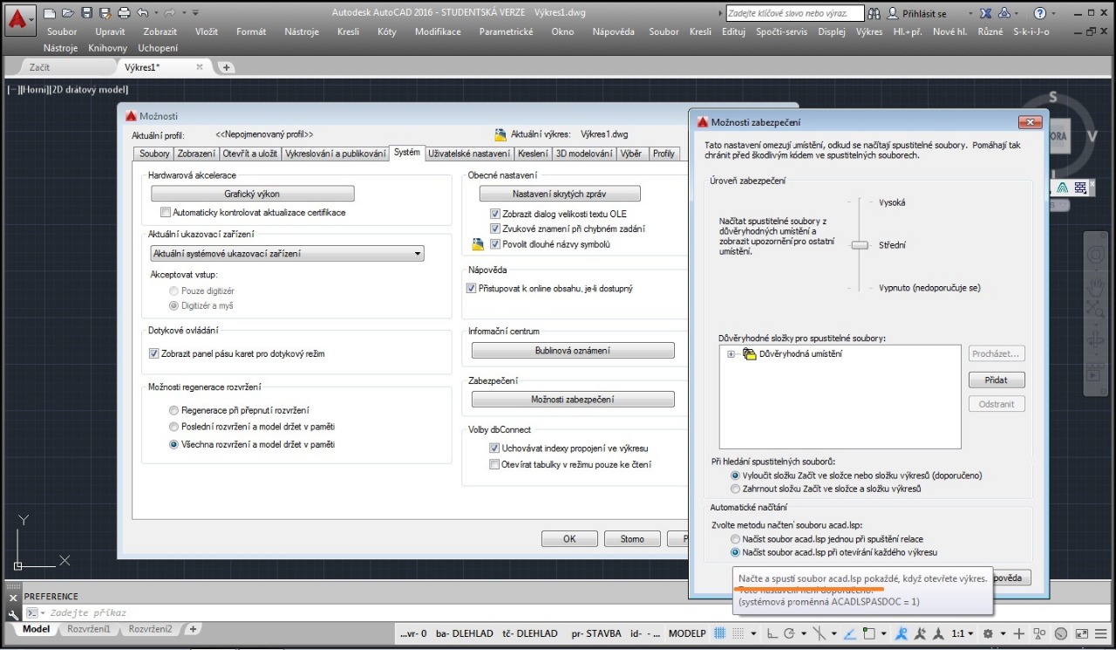Click the Isolate objects icon in status bar

pos(1039,633)
